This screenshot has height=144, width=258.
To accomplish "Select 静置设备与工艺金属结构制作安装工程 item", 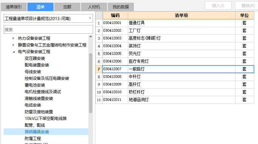I will 52,45.
